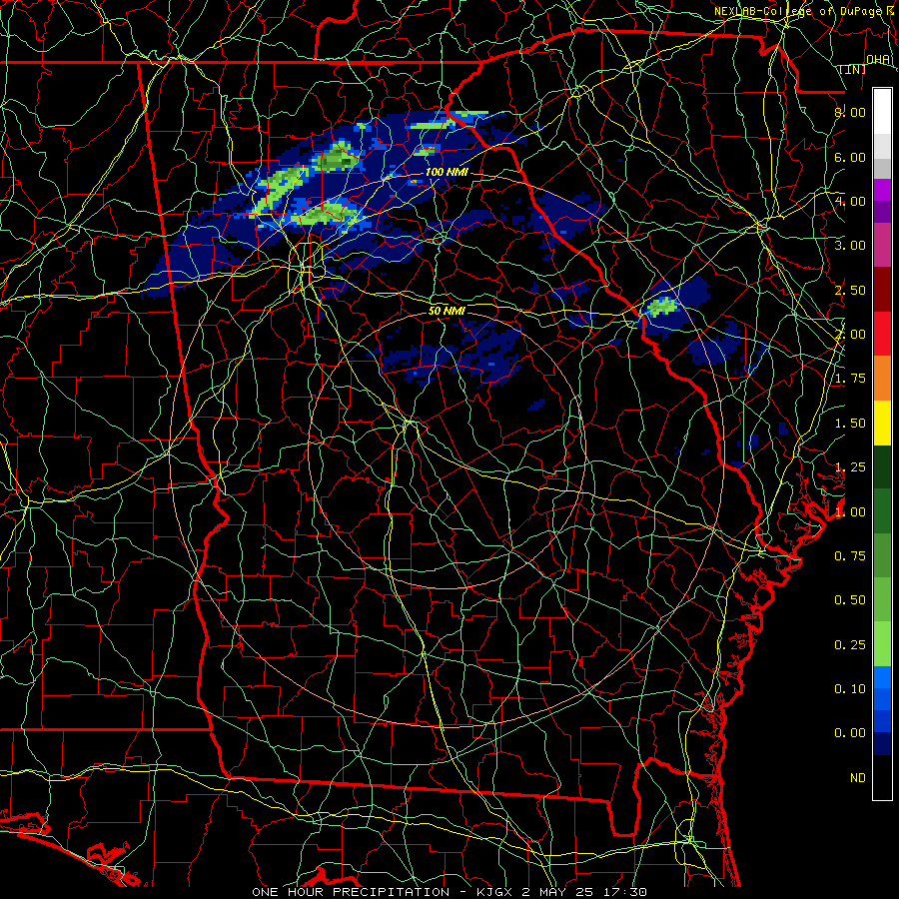
Task: Click the 3.00 legend value
Action: pos(850,246)
